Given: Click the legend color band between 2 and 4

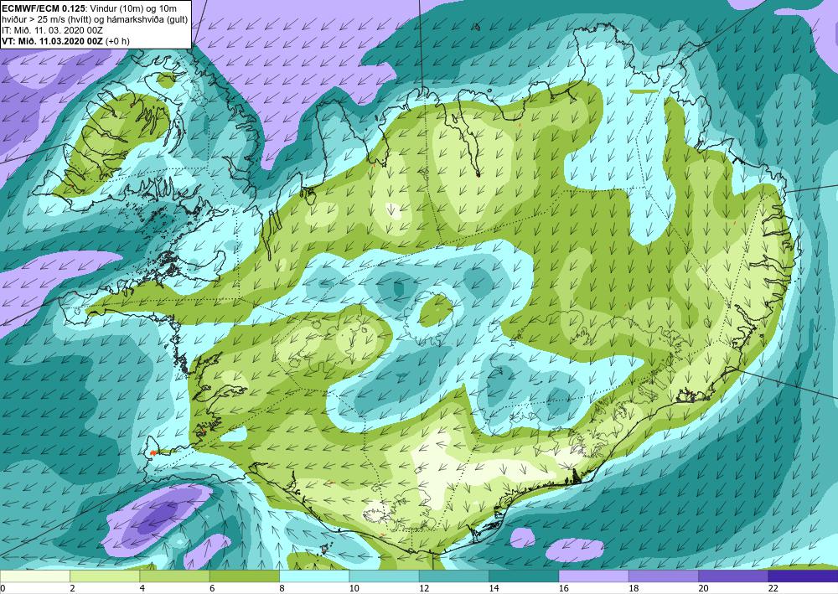Looking at the screenshot, I should pyautogui.click(x=105, y=576).
